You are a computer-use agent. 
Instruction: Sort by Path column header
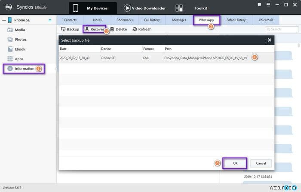[x=219, y=49]
